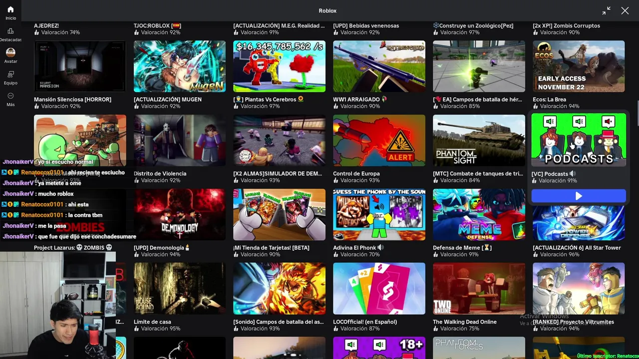Click the title 'Control de Europa'

coord(356,174)
